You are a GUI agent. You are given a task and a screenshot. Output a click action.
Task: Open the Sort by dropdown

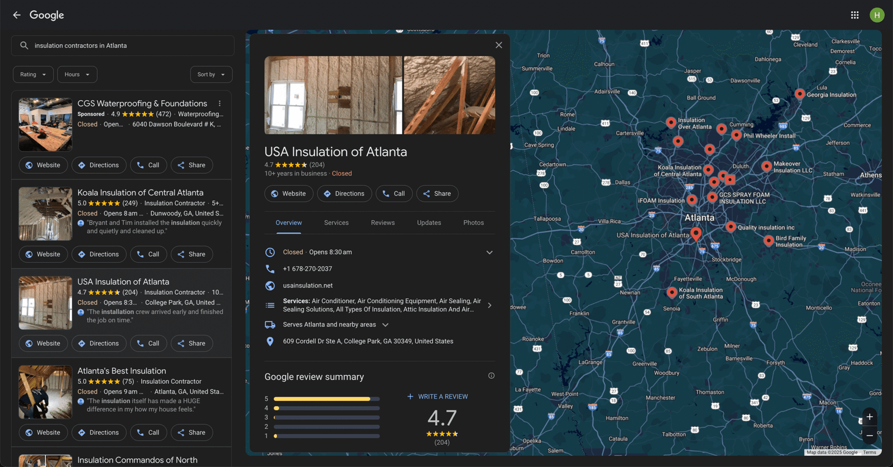pyautogui.click(x=211, y=75)
